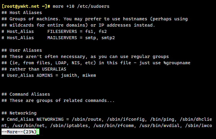Click the "## Networking" heading
The width and height of the screenshot is (216, 139).
pyautogui.click(x=23, y=113)
